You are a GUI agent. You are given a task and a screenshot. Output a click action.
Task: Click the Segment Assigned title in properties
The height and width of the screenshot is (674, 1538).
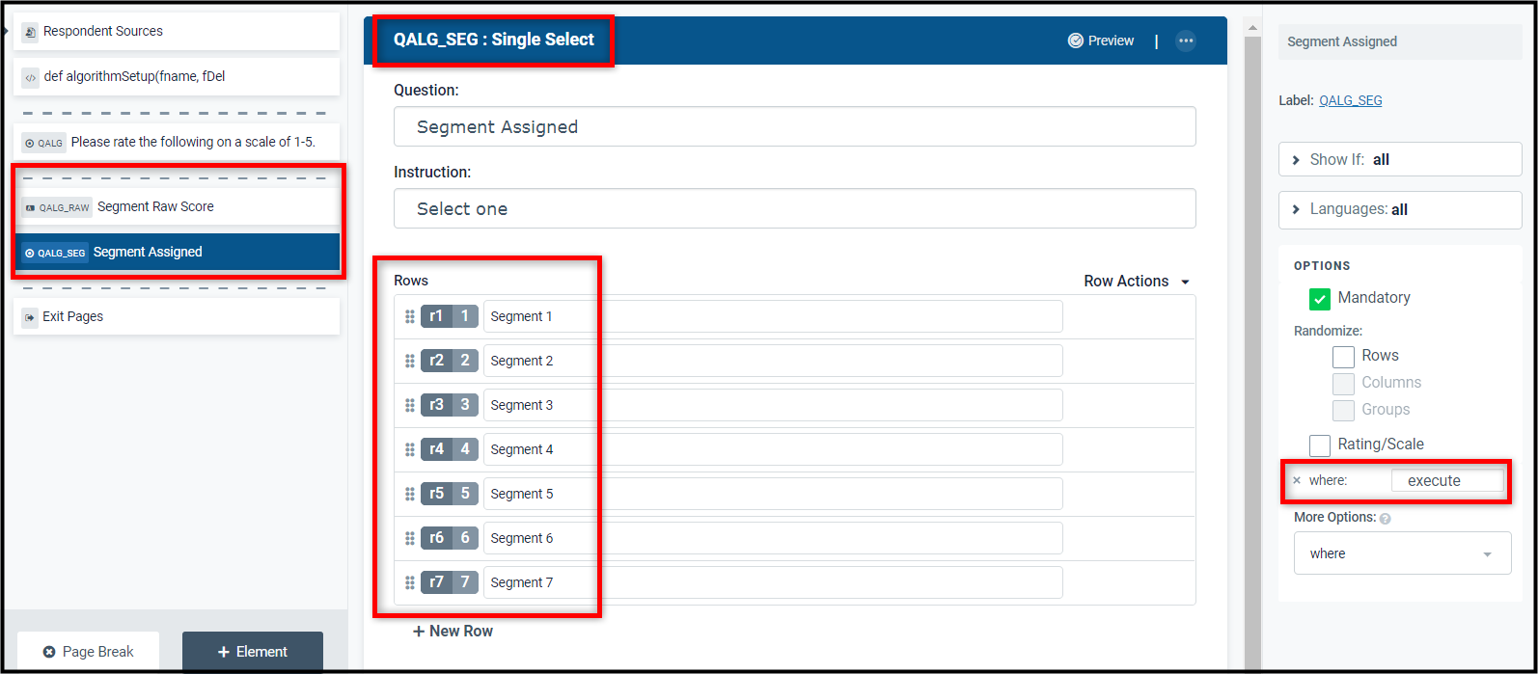(x=1342, y=41)
